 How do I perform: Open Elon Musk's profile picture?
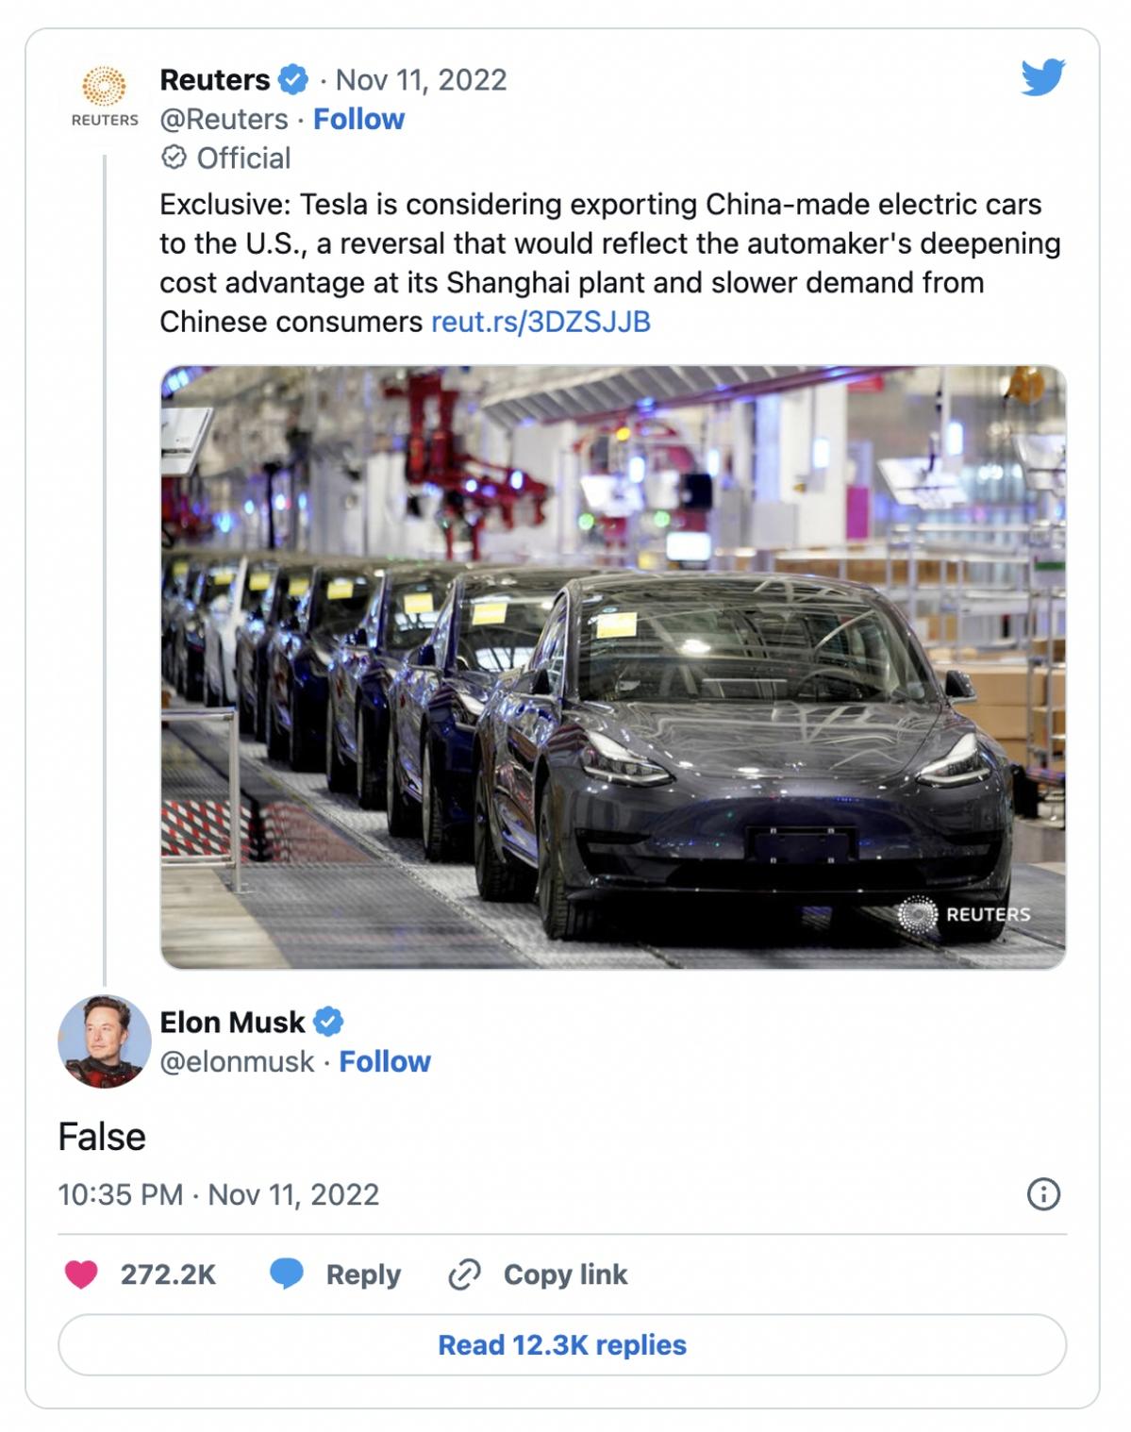(x=105, y=1041)
